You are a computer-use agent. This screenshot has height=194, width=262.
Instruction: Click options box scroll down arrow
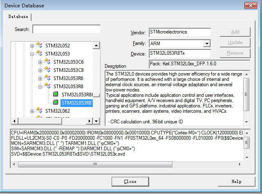(x=247, y=157)
